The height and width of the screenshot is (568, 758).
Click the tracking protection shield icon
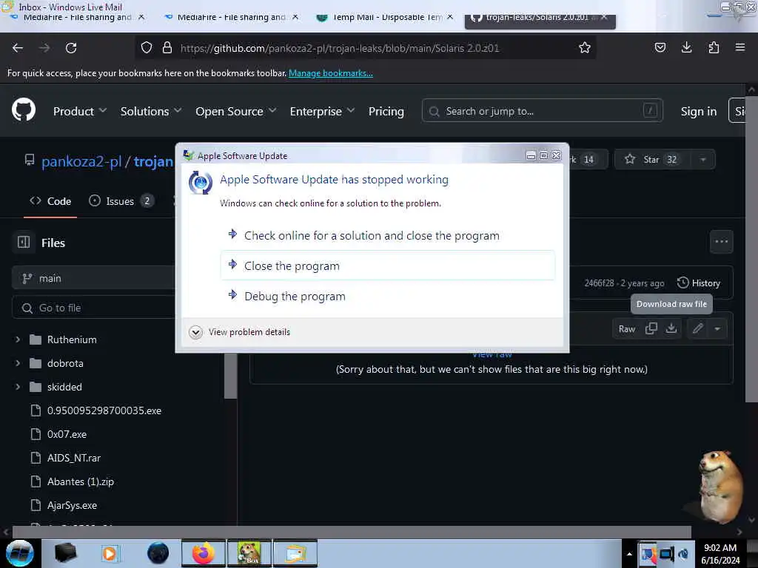point(147,48)
